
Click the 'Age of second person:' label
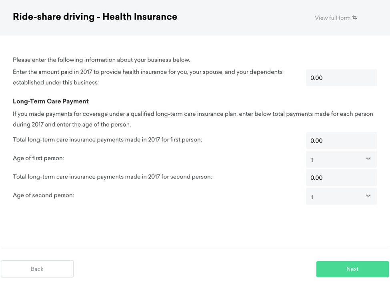pos(43,195)
